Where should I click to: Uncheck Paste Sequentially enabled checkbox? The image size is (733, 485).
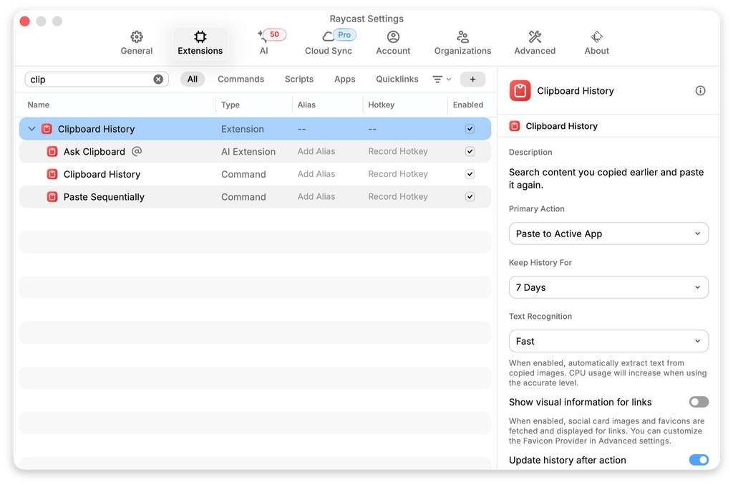[x=470, y=196]
